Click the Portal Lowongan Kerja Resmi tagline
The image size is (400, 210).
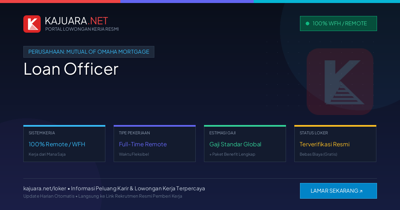click(x=82, y=29)
